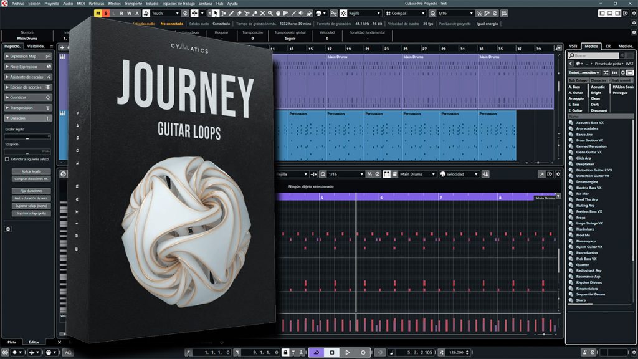Select the Zoom magnifier tool

click(x=270, y=13)
